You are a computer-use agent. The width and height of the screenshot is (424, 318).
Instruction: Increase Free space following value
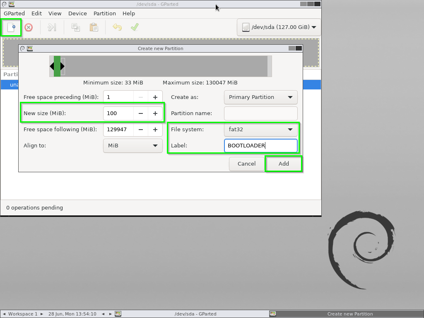(x=155, y=130)
